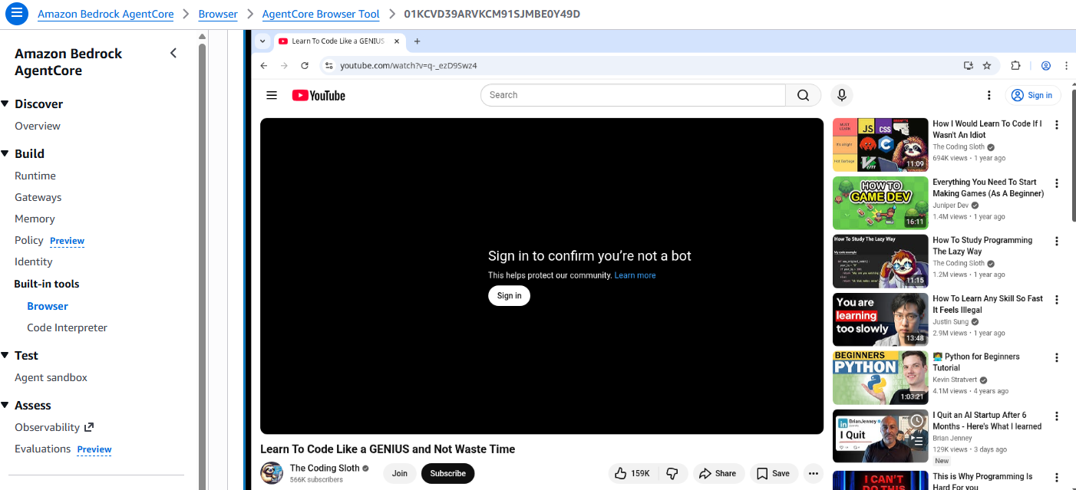Click the browser back arrow
Screen dimensions: 1076x490
[x=264, y=66]
